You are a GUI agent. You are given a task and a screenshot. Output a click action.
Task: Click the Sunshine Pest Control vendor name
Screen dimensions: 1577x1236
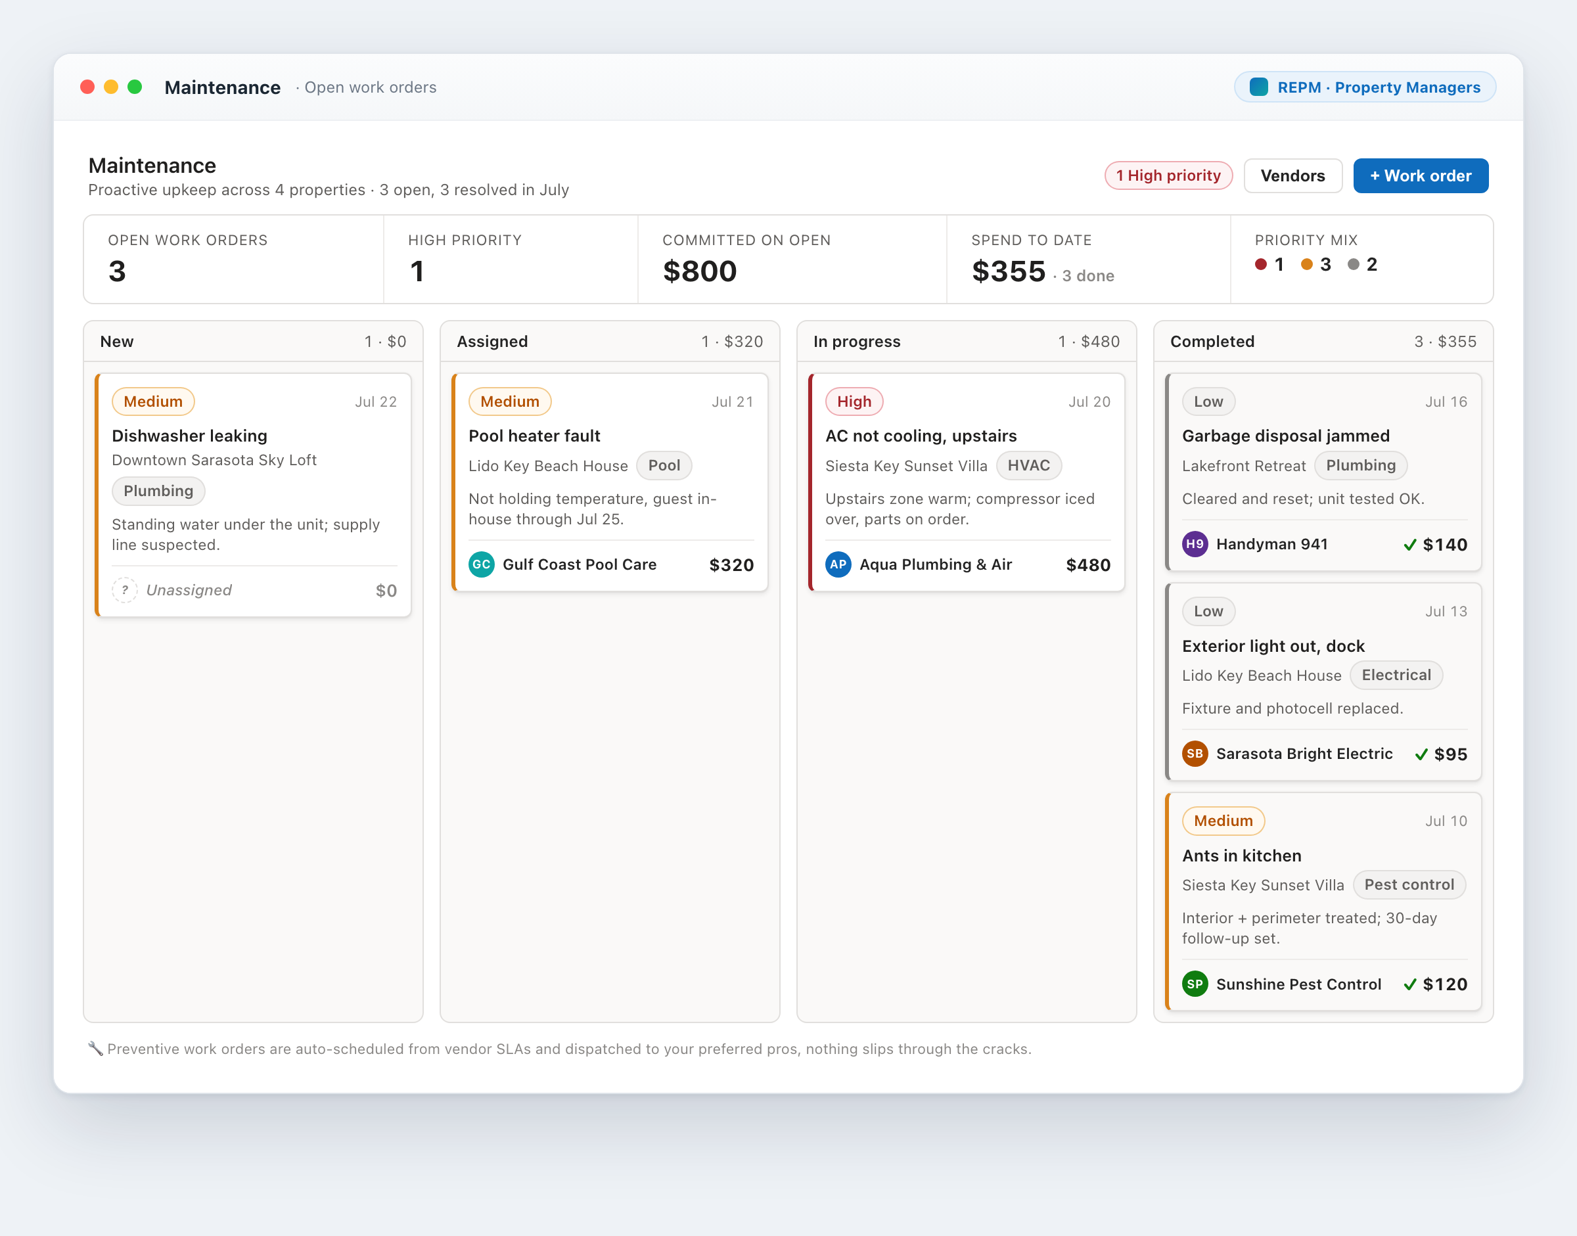coord(1298,984)
